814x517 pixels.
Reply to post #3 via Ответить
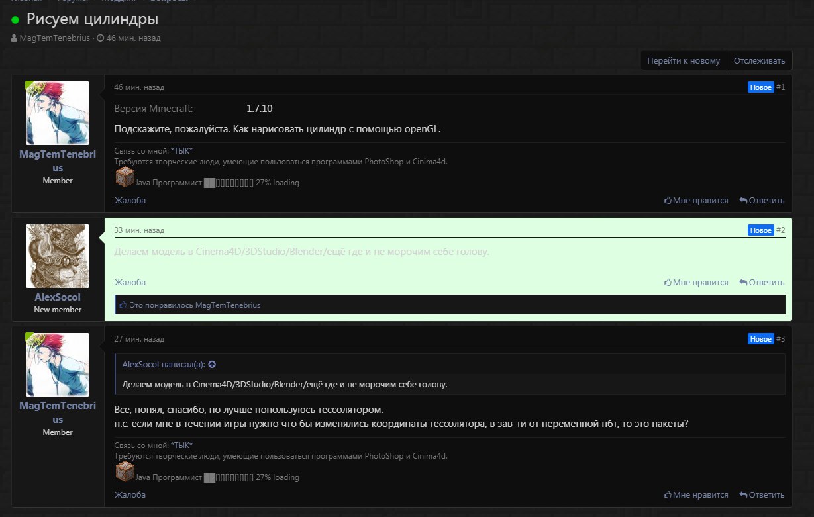coord(762,494)
